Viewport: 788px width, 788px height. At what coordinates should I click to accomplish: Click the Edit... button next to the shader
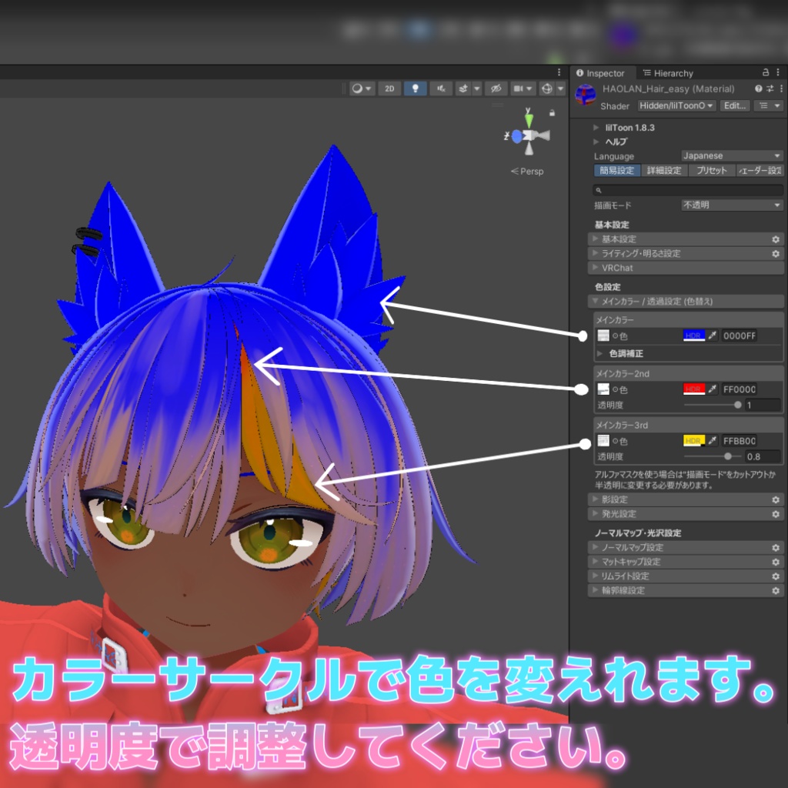733,105
